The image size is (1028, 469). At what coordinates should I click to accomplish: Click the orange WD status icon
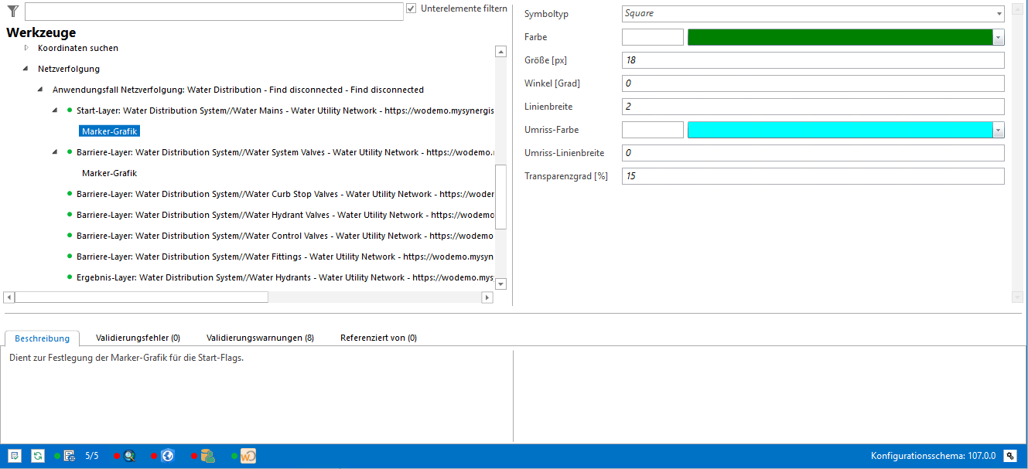pos(248,456)
